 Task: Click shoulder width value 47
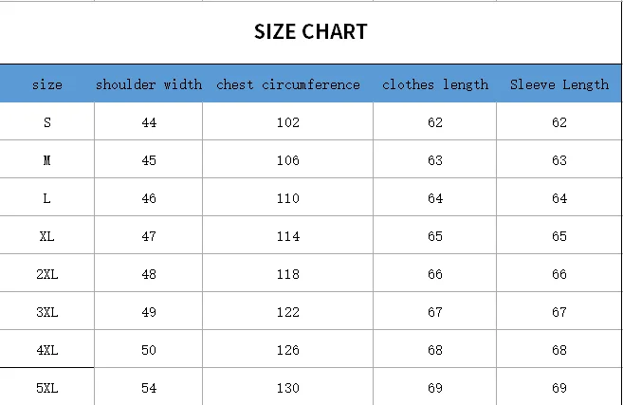pyautogui.click(x=149, y=236)
